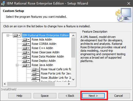Select the Rose Deploy Addin label
Viewport: 133px width, 101px height.
pyautogui.click(x=44, y=61)
